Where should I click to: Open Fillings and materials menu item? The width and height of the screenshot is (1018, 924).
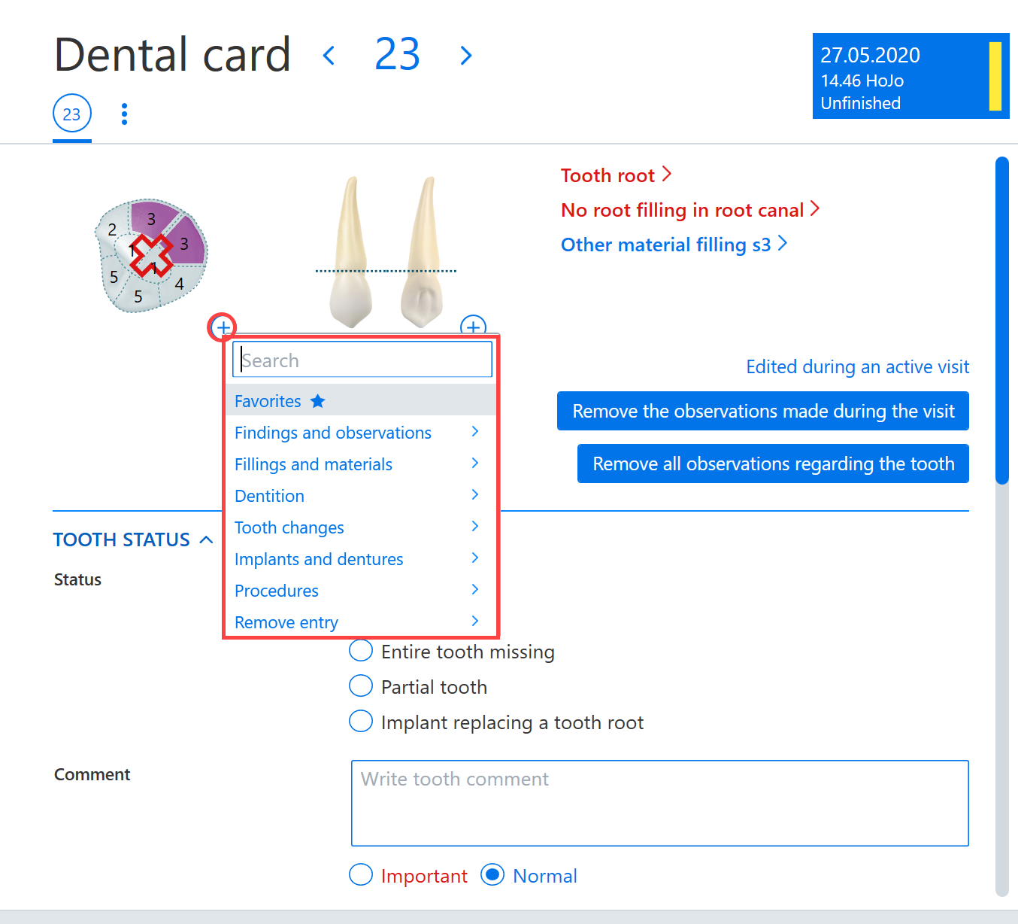(361, 464)
